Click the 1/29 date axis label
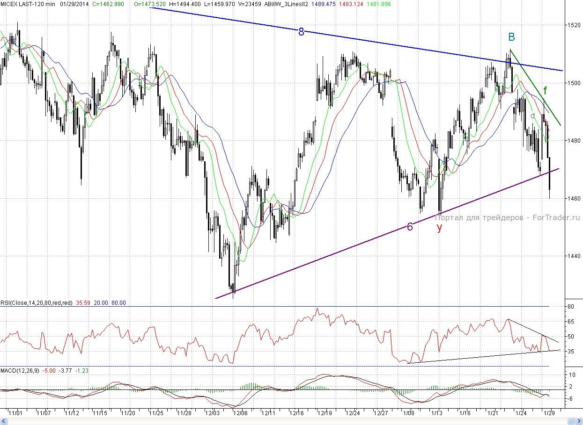 click(x=549, y=413)
